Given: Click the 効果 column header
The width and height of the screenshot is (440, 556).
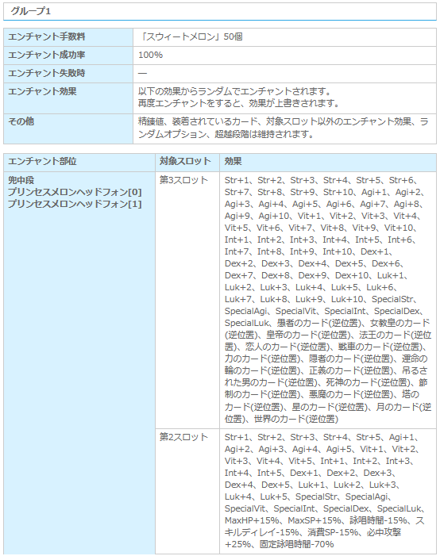Looking at the screenshot, I should (233, 162).
